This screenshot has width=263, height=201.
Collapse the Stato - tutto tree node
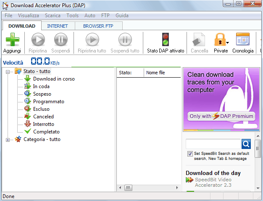tap(8, 72)
